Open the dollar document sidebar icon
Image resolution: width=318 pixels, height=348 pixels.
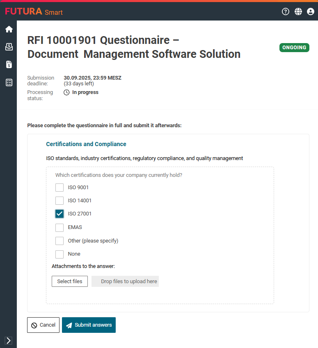pyautogui.click(x=9, y=64)
